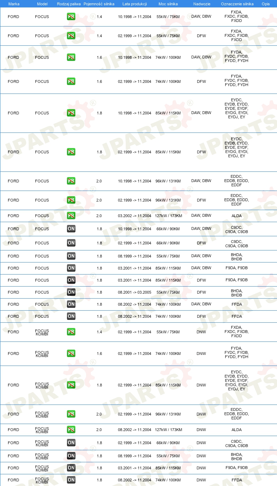Click petrol icon in Focus Kombi 1.6 row
This screenshot has width=277, height=486.
pyautogui.click(x=71, y=354)
